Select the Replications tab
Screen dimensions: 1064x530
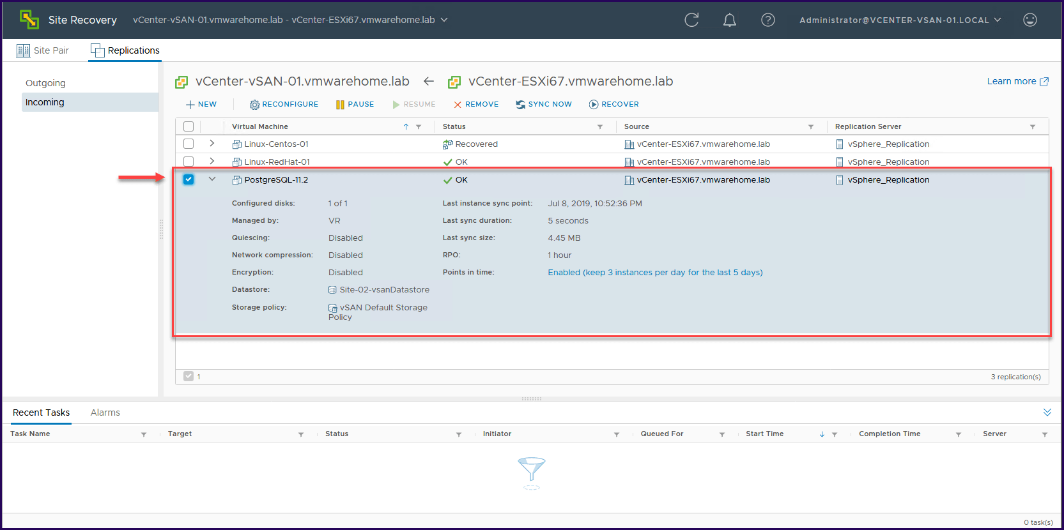click(125, 50)
